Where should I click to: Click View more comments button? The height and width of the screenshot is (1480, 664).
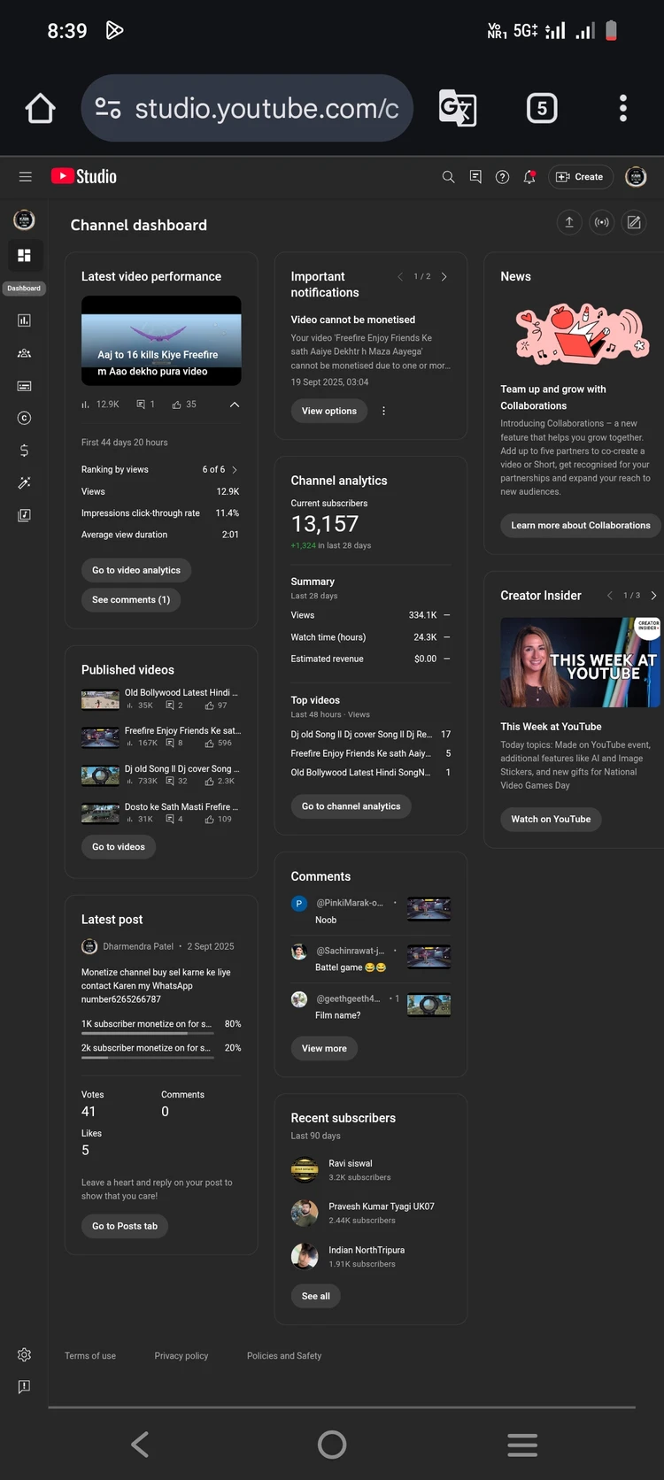pyautogui.click(x=324, y=1049)
